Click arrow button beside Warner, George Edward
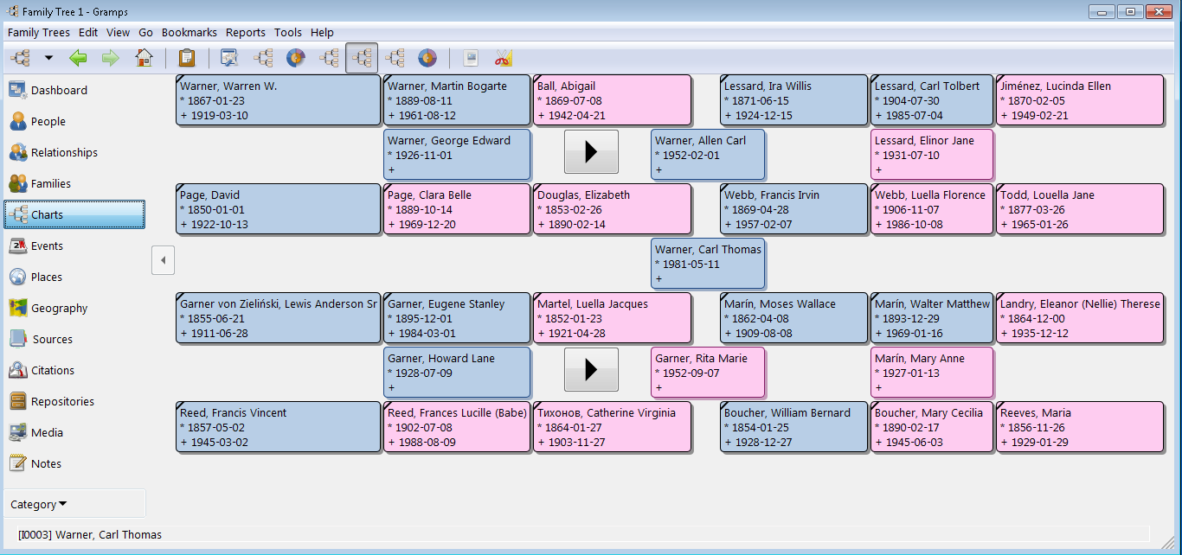The width and height of the screenshot is (1182, 555). (591, 151)
